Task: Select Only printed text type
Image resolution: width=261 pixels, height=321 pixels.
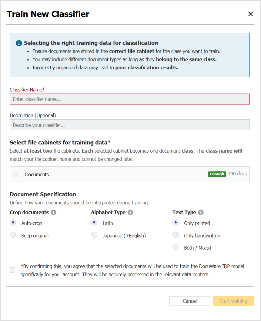Action: 176,223
